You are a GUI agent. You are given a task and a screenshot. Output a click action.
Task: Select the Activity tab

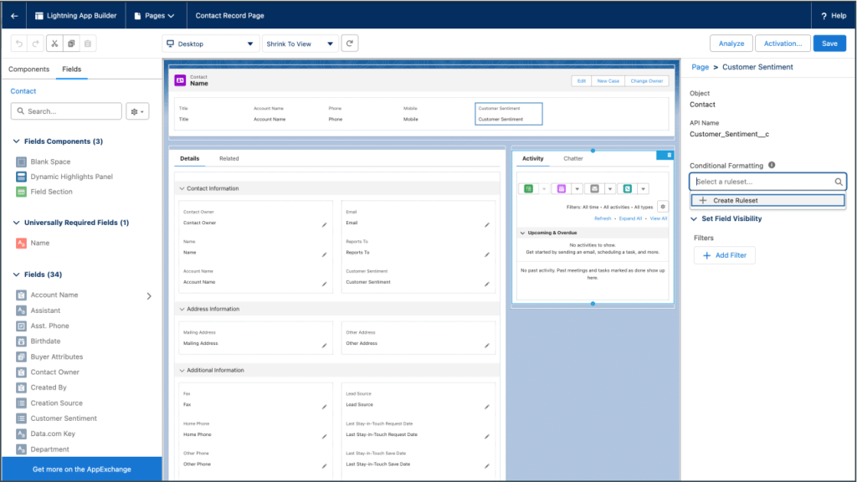point(533,158)
